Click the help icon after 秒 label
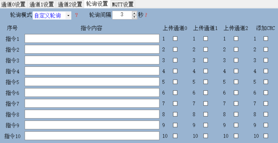 pyautogui.click(x=146, y=15)
